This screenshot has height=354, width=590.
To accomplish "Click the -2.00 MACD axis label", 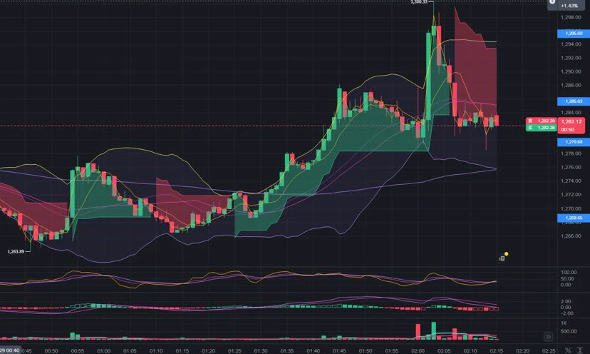I will tap(566, 313).
